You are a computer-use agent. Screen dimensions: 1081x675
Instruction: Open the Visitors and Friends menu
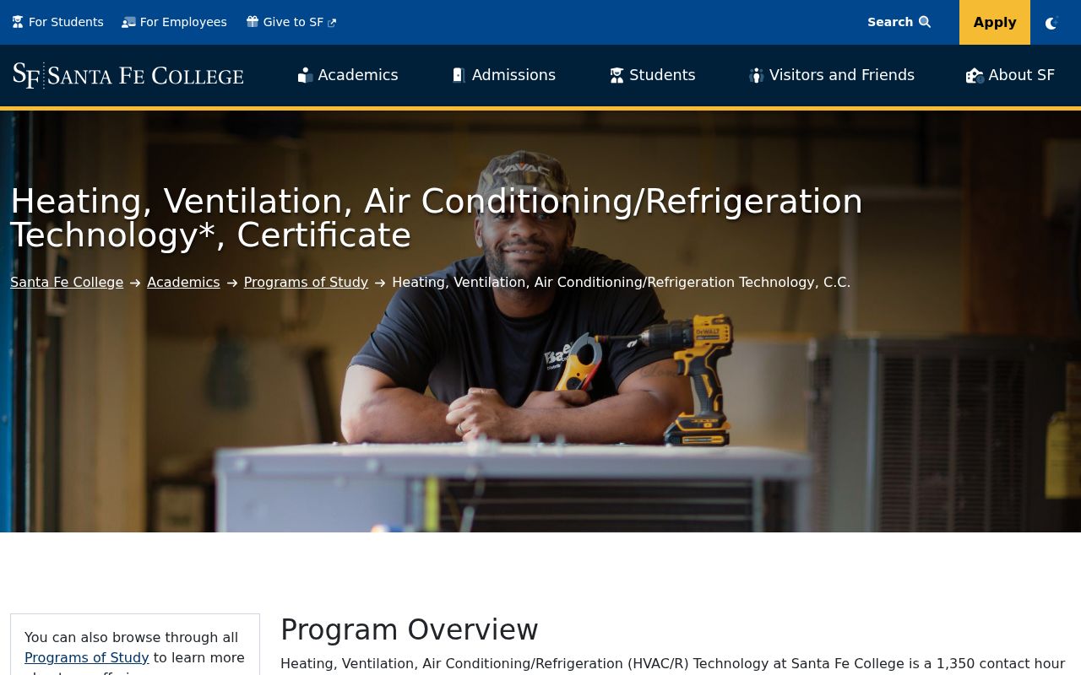click(x=841, y=75)
